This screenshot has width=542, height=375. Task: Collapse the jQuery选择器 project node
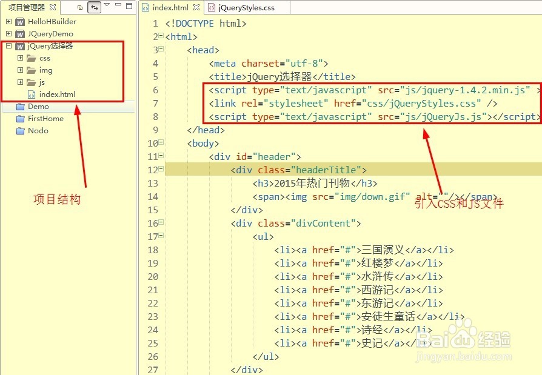point(8,45)
